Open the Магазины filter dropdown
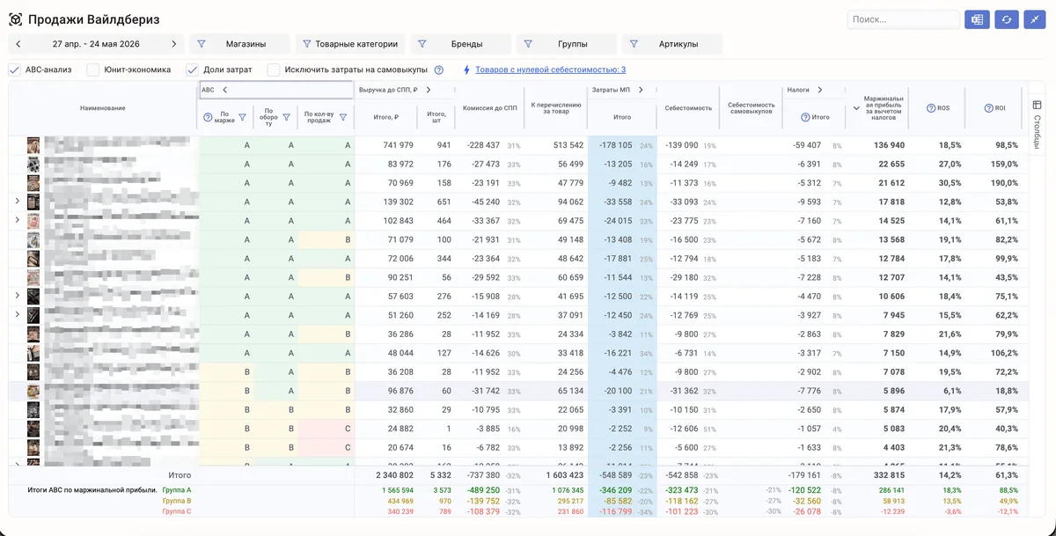This screenshot has width=1056, height=536. pyautogui.click(x=240, y=44)
